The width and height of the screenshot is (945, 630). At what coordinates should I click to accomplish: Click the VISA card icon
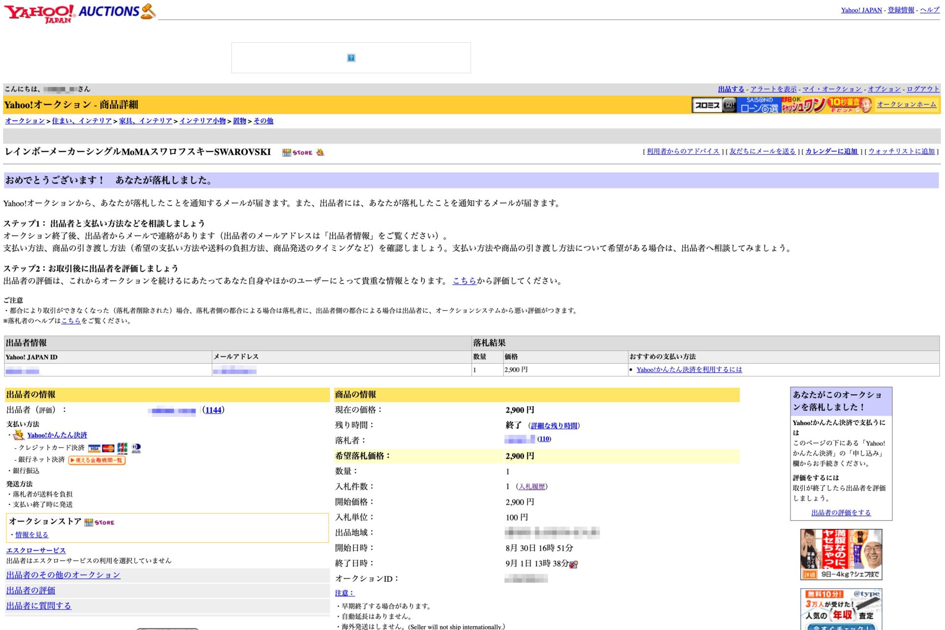94,448
